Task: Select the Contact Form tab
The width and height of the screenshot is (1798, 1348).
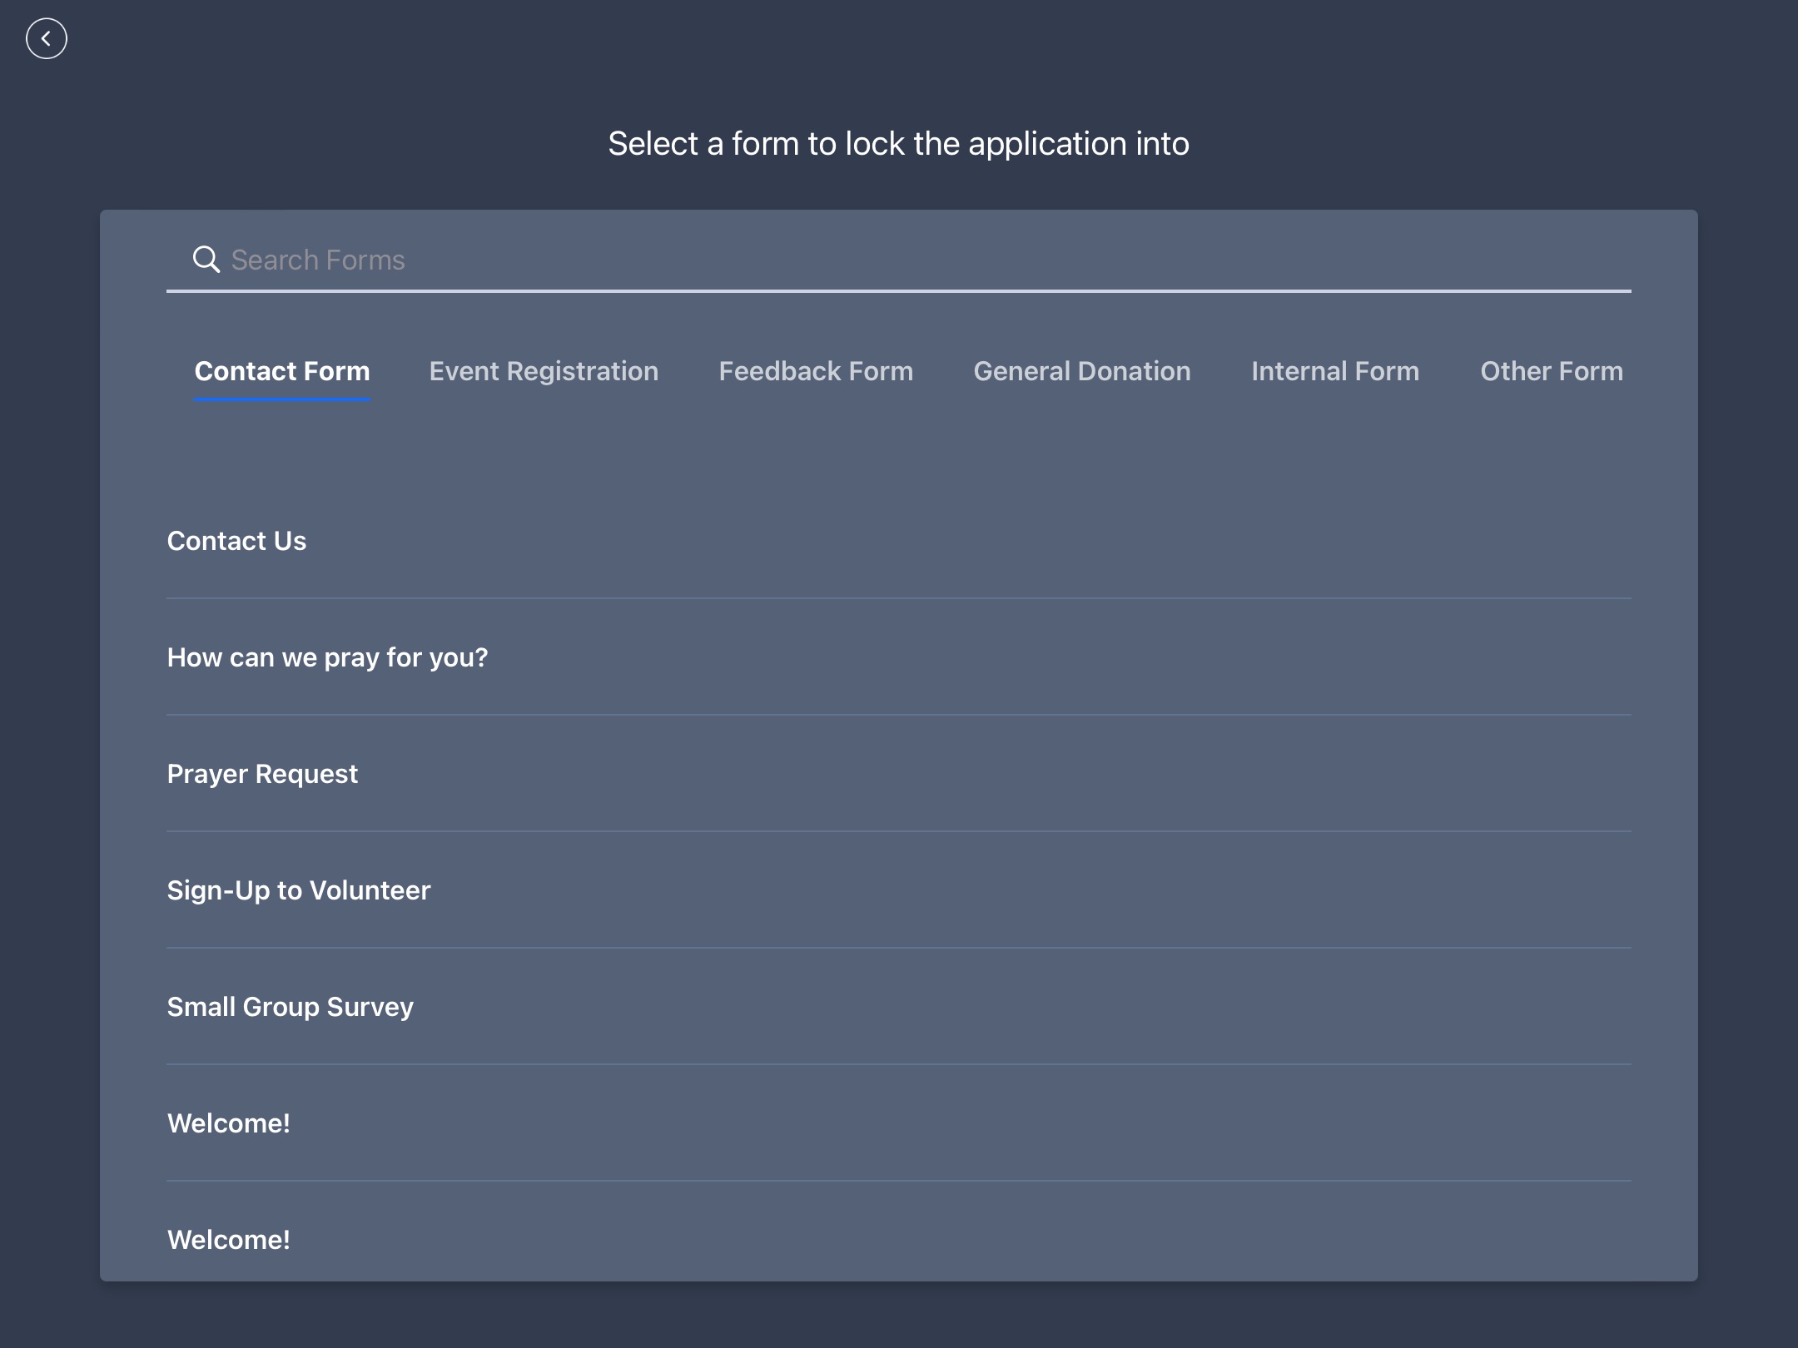Action: [x=282, y=371]
